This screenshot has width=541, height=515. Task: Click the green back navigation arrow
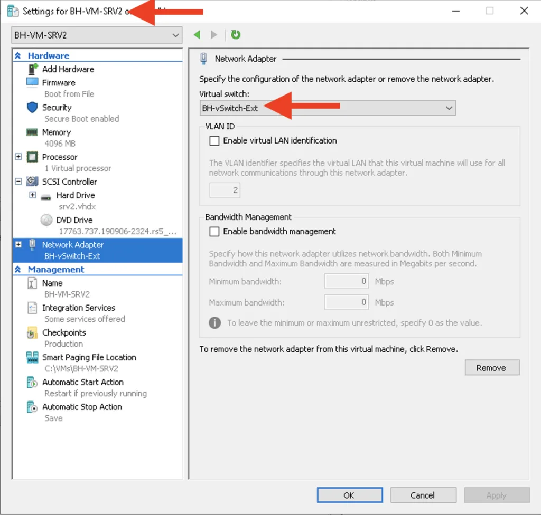tap(197, 35)
